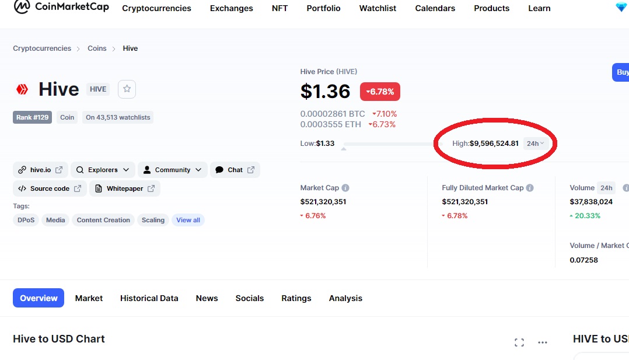The height and width of the screenshot is (360, 629).
Task: Click the On 43,513 watchlists badge
Action: pyautogui.click(x=118, y=117)
